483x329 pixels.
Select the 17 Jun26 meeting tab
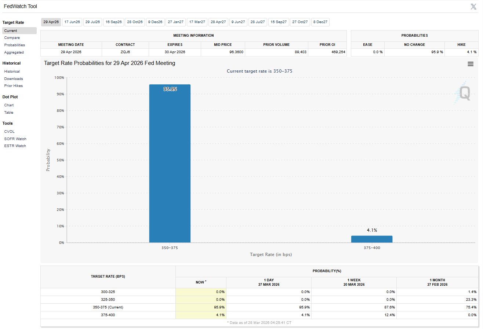(x=72, y=22)
